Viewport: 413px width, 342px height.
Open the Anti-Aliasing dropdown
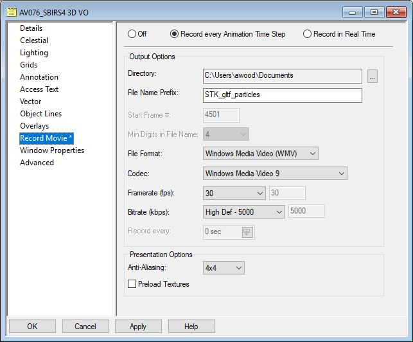pyautogui.click(x=223, y=267)
